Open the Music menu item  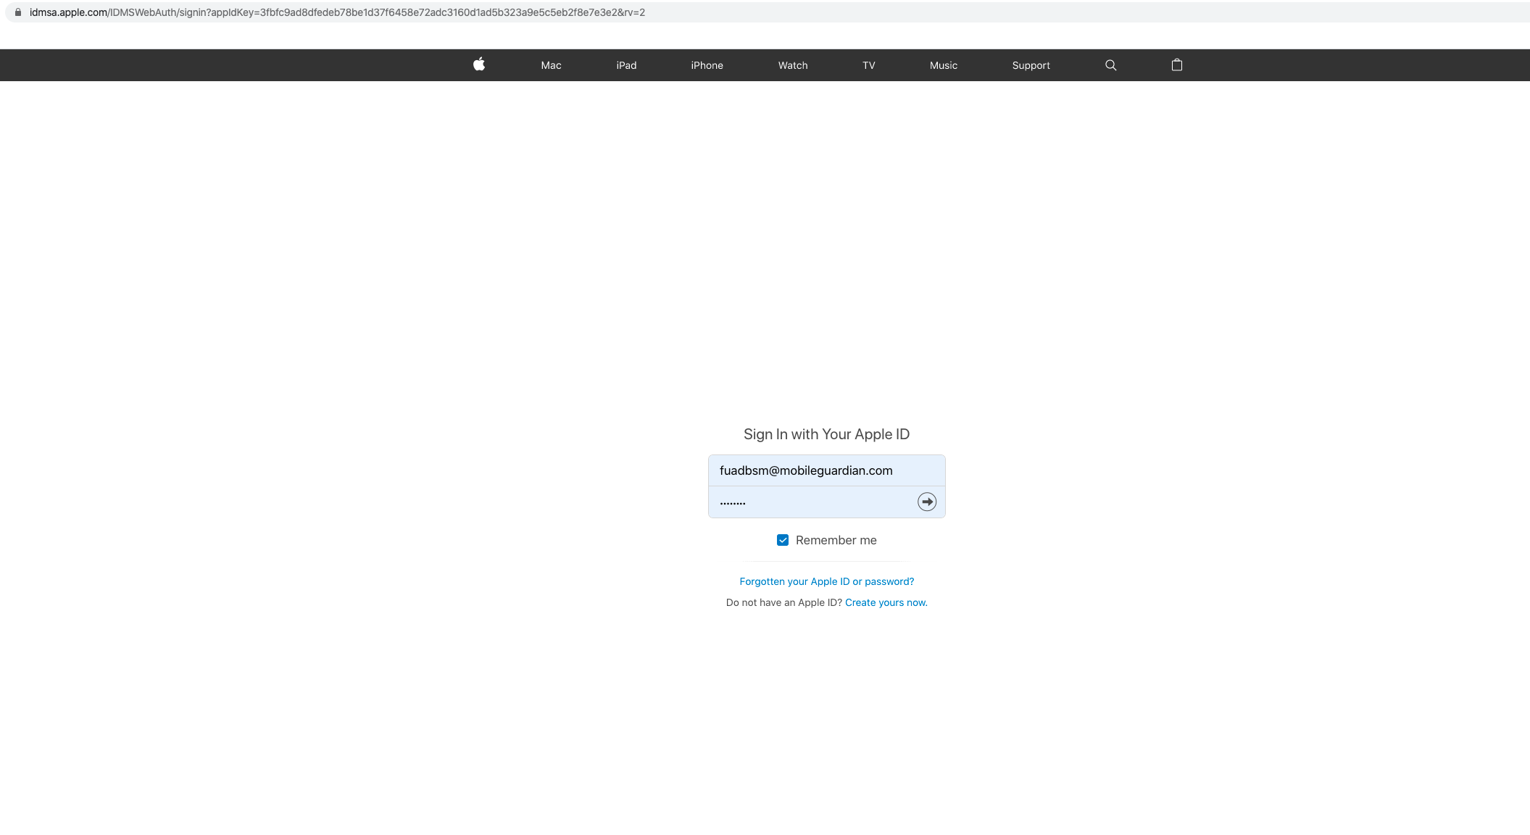944,65
